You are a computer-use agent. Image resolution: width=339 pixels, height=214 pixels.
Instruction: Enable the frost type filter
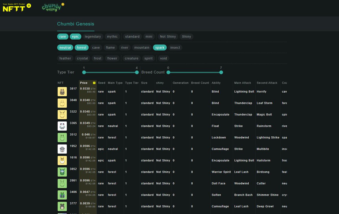click(97, 58)
